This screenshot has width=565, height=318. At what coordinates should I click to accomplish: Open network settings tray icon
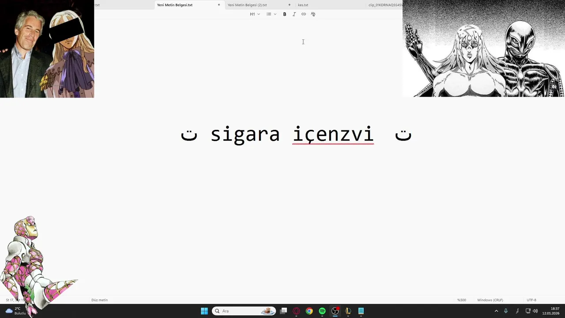pos(528,311)
